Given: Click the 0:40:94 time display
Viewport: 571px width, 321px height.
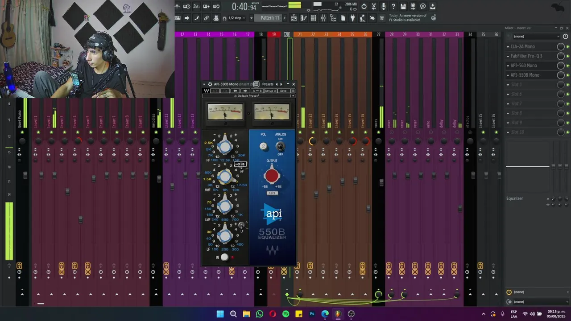Looking at the screenshot, I should 244,7.
